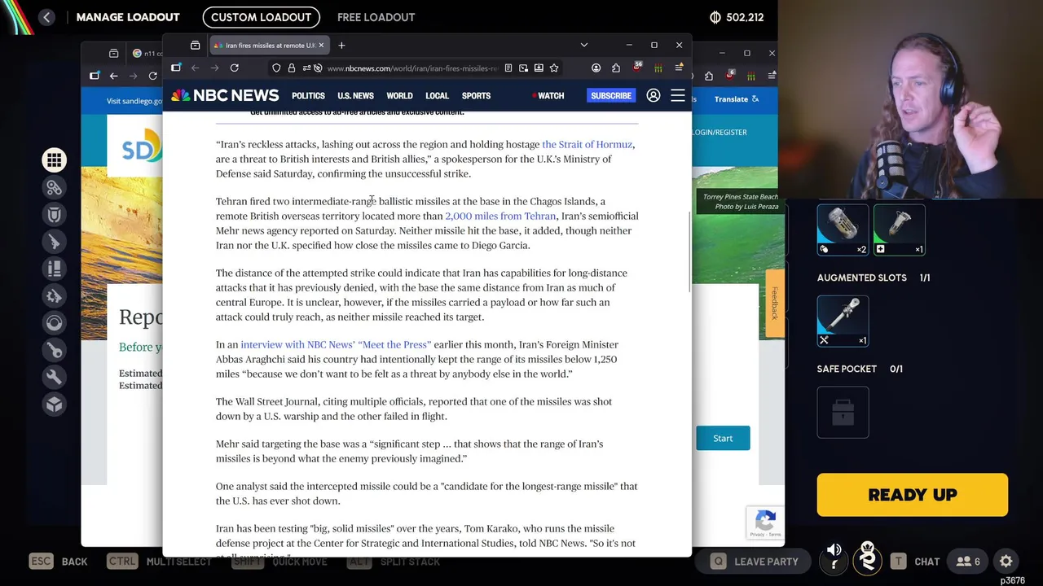Open the keys category in loadout sidebar
Viewport: 1043px width, 586px height.
54,350
